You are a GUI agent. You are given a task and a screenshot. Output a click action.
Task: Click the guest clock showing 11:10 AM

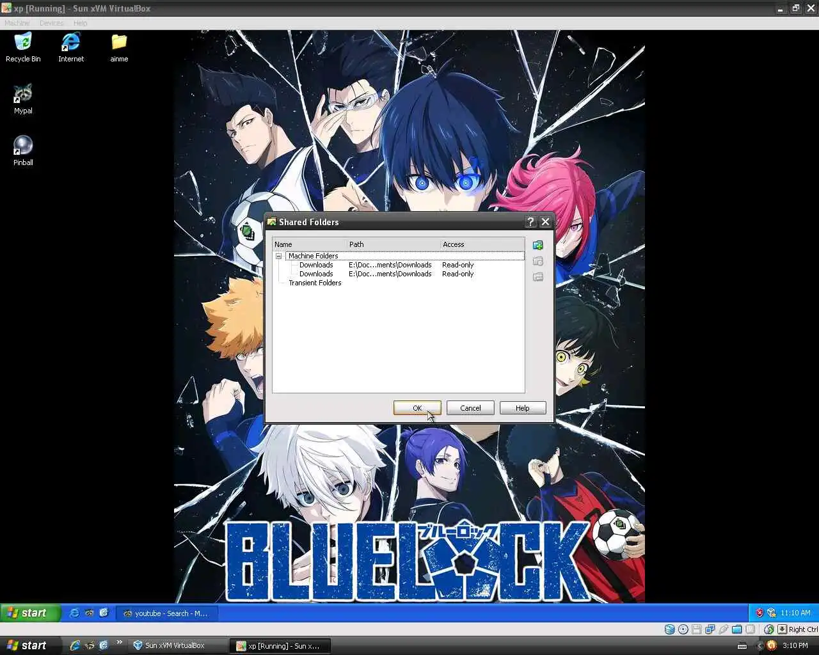(795, 613)
